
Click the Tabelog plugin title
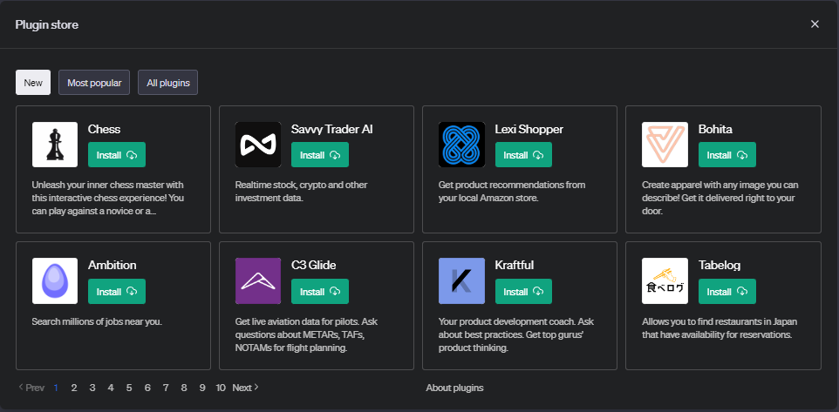click(x=720, y=266)
